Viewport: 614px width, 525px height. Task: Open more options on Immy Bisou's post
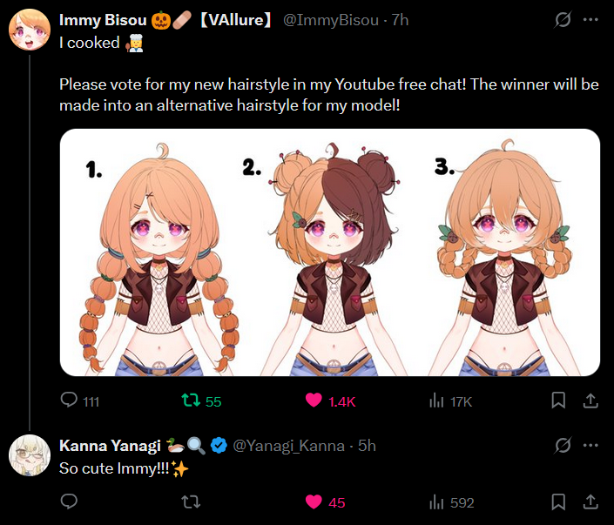(590, 19)
